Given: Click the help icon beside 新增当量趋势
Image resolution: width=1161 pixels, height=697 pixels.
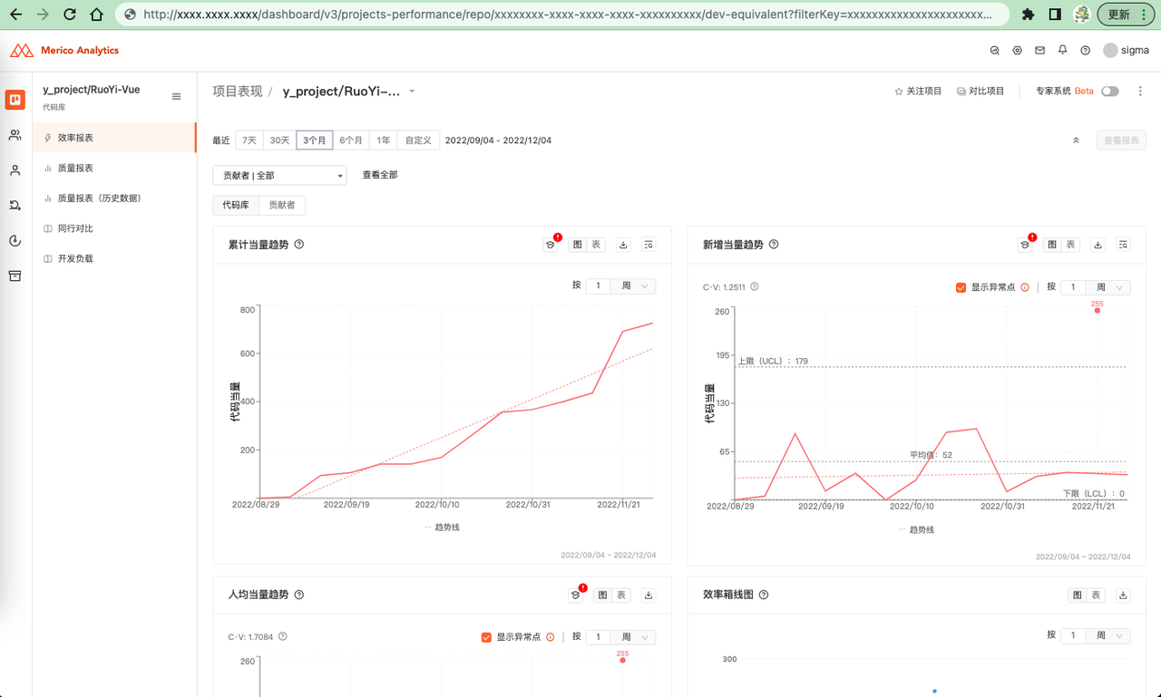Looking at the screenshot, I should [x=774, y=245].
